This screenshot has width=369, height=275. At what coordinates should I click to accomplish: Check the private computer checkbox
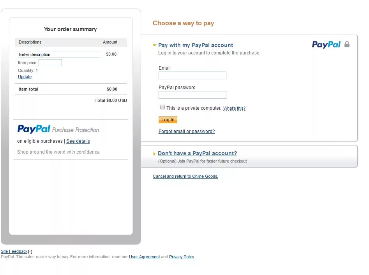(x=162, y=107)
